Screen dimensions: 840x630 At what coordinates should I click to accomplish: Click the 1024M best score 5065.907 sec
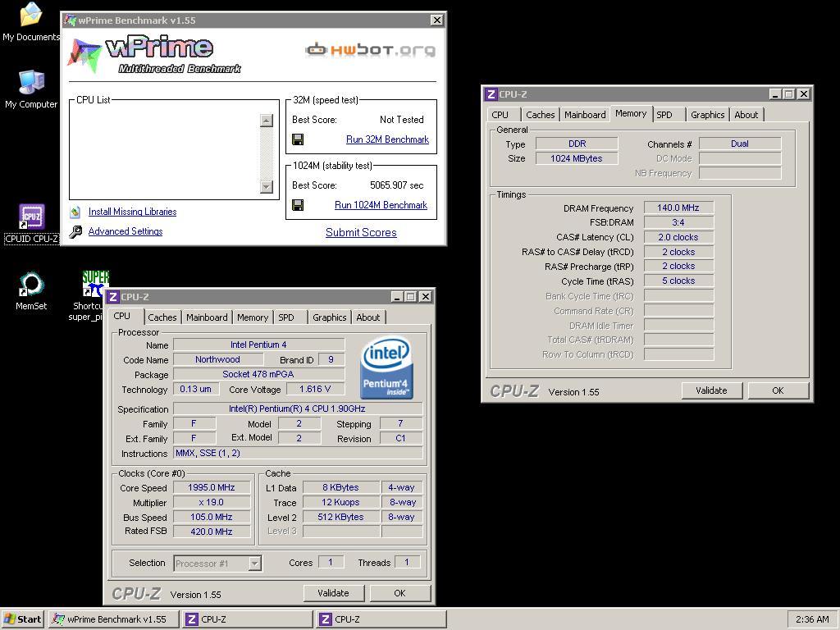click(396, 185)
